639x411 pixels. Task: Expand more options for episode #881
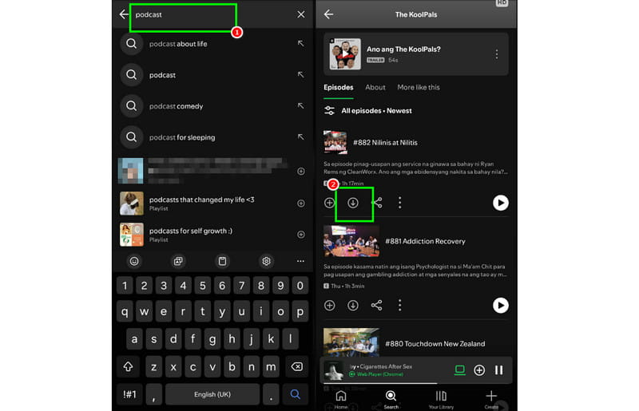click(399, 305)
